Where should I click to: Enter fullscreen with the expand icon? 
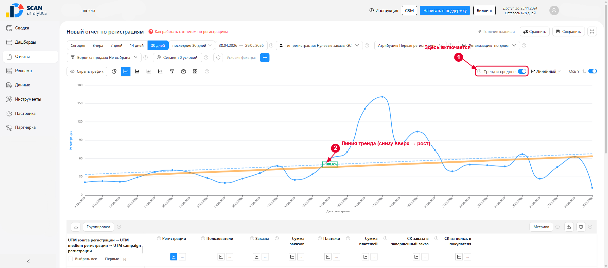coord(592,31)
